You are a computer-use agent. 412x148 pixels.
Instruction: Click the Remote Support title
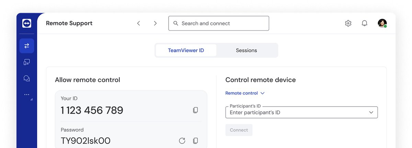click(69, 23)
